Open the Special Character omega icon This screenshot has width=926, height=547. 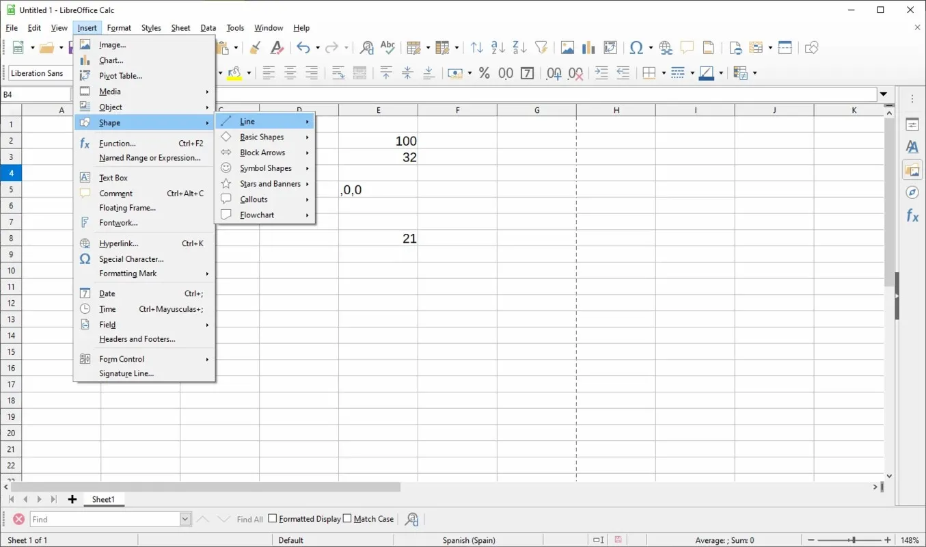pyautogui.click(x=636, y=48)
